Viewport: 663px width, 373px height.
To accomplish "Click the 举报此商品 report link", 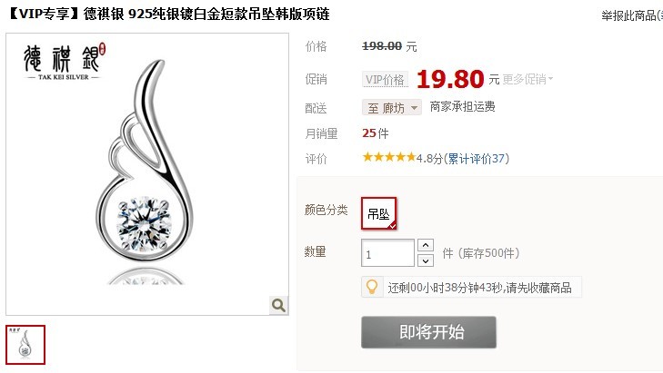I will point(632,15).
